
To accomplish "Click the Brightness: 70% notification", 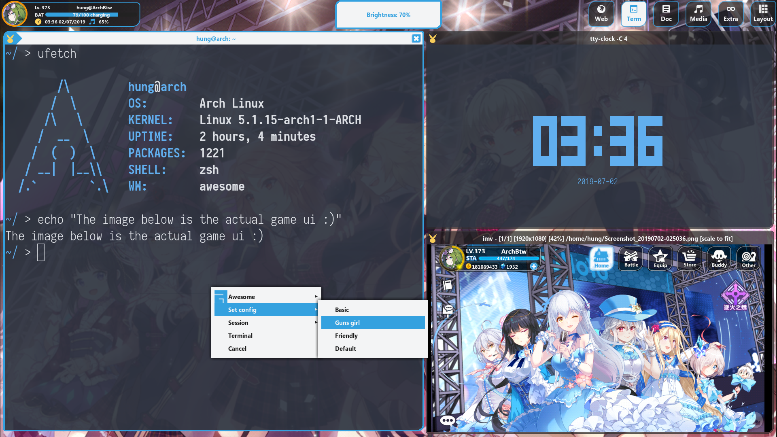I will coord(388,15).
